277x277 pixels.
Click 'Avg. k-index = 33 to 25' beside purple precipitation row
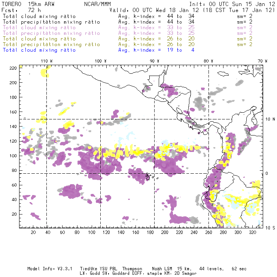[x=156, y=33]
